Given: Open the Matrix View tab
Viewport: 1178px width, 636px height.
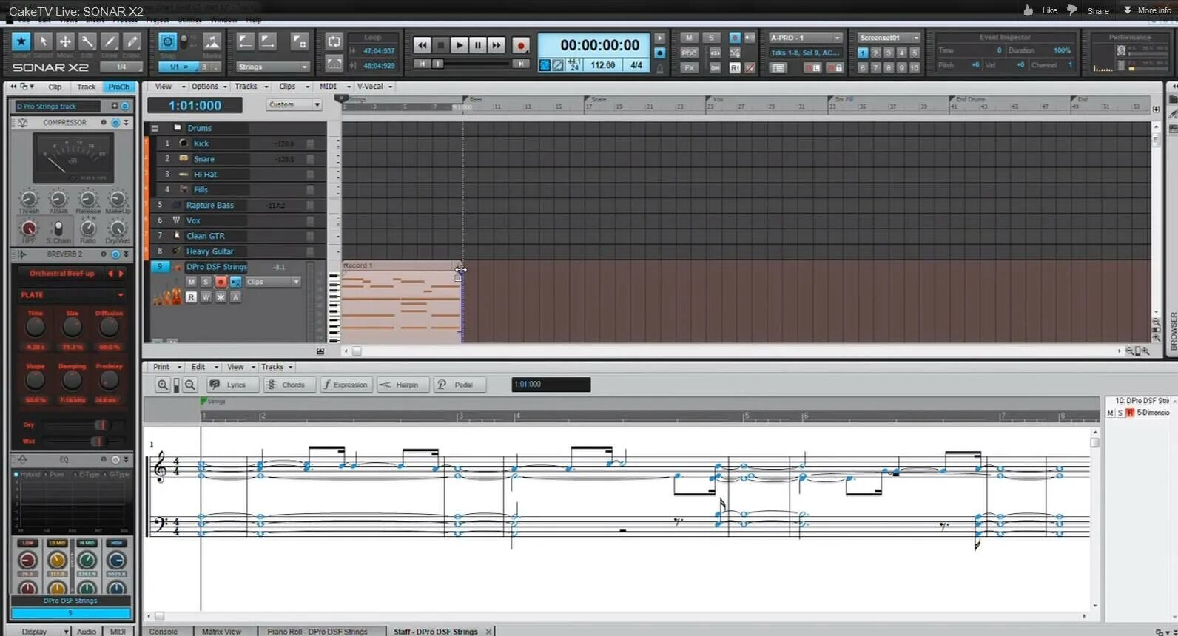Looking at the screenshot, I should tap(222, 632).
